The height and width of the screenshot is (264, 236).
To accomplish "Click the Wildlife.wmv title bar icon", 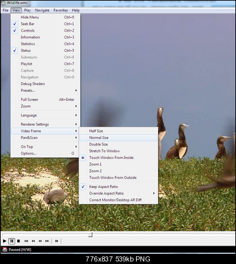I will (x=3, y=3).
